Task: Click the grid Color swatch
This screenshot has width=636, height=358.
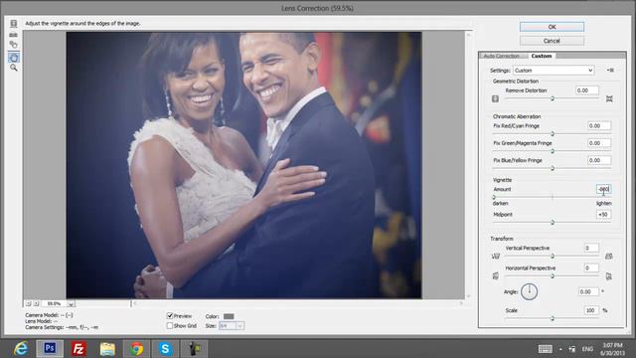Action: (229, 316)
